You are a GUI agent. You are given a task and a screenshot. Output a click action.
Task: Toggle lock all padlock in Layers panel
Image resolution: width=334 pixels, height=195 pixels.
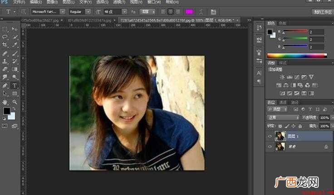click(300, 126)
